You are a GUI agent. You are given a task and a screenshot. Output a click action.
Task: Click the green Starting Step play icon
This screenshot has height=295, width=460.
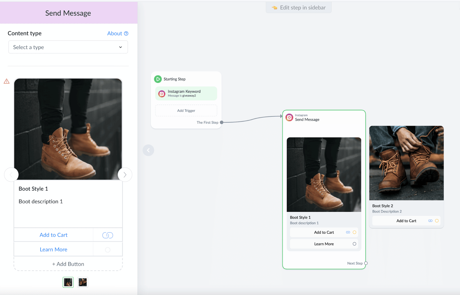pyautogui.click(x=158, y=79)
